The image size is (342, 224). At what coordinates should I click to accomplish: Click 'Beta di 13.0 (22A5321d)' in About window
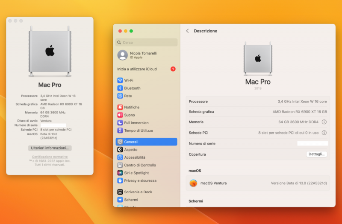[49, 136]
